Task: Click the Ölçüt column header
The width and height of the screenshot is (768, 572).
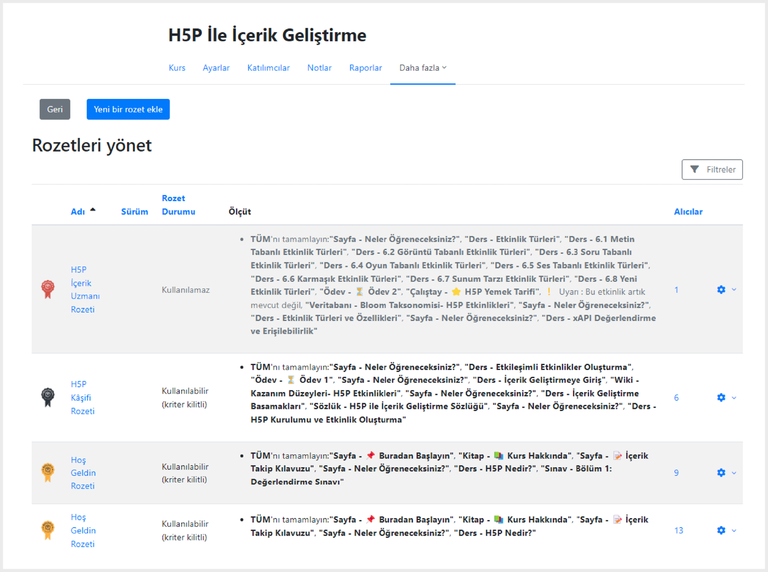Action: pyautogui.click(x=240, y=212)
